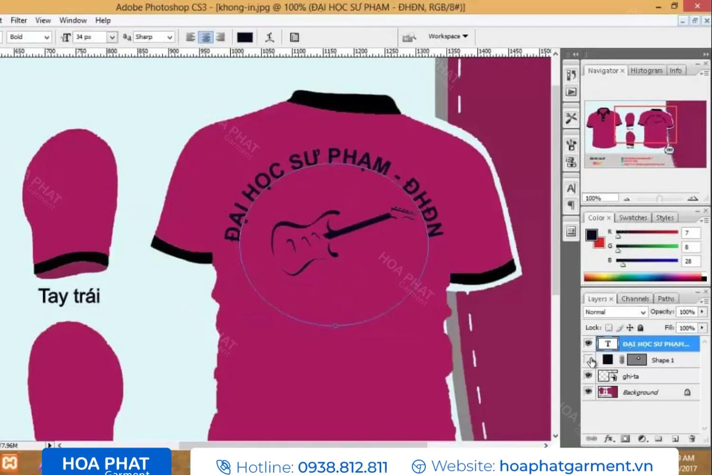Screen dimensions: 712x475
Task: Hide the ghi-ta layer
Action: (589, 376)
